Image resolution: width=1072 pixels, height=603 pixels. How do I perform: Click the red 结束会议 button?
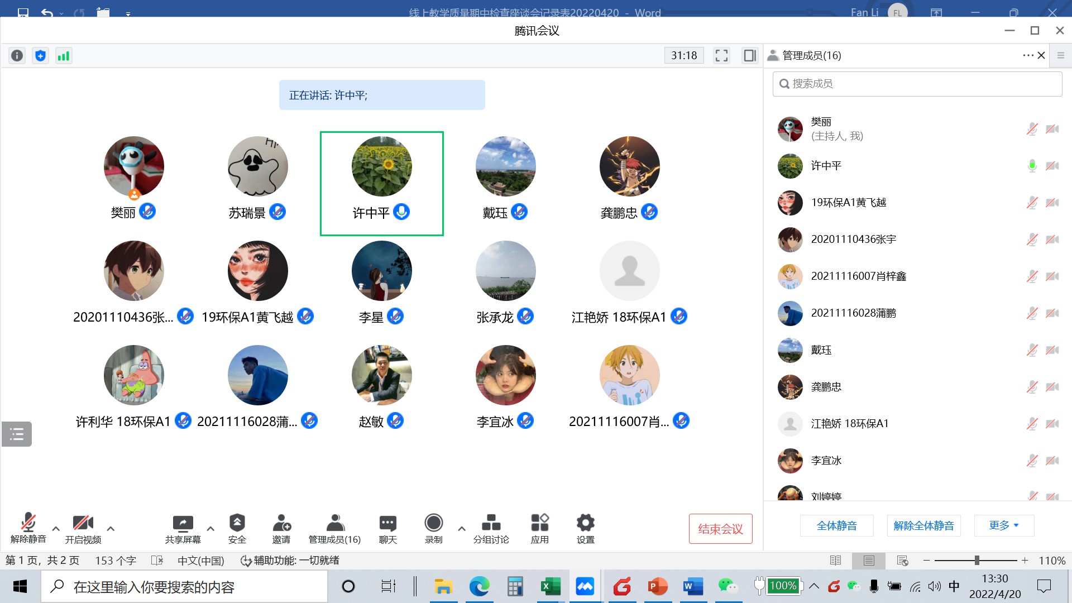[x=720, y=529]
